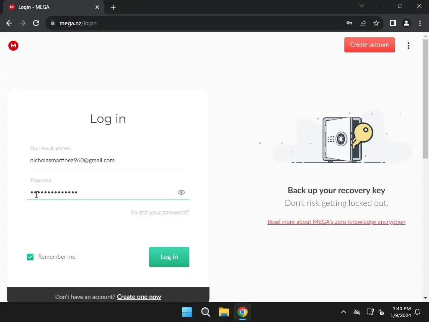This screenshot has height=322, width=429.
Task: Go forward in Chrome
Action: 23,23
